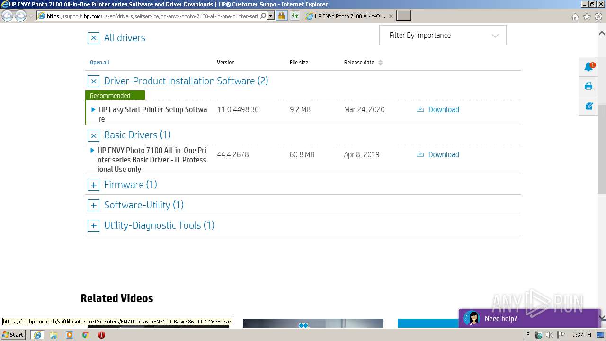Expand the Software-Utility section
This screenshot has height=341, width=606.
[x=93, y=205]
